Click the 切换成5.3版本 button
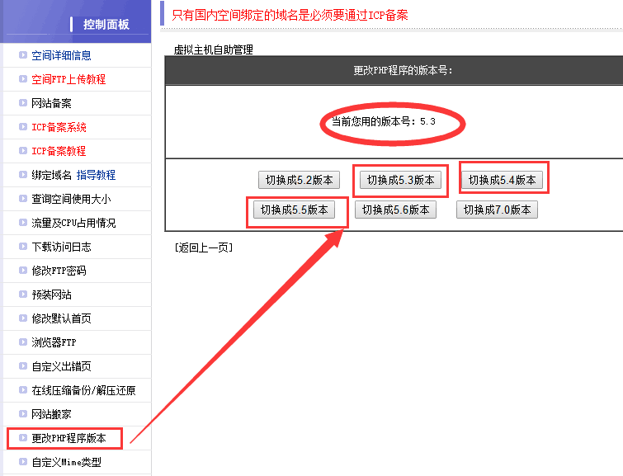Screen dimensions: 623x476 [x=400, y=180]
